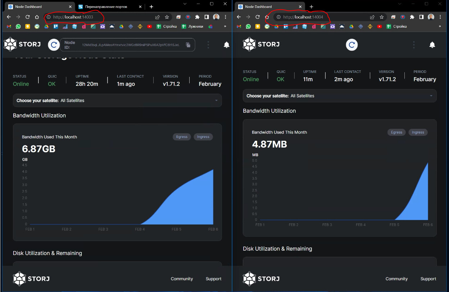Show hidden bookmarks with the » chevron in the localhost:14003 window
Image resolution: width=449 pixels, height=292 pixels.
[225, 26]
